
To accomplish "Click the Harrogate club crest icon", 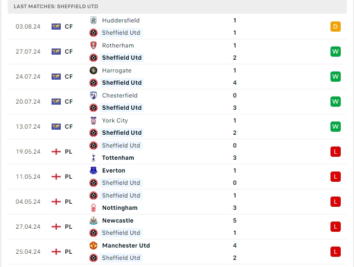I will 93,70.
